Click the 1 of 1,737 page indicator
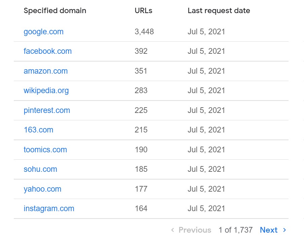 [x=235, y=230]
